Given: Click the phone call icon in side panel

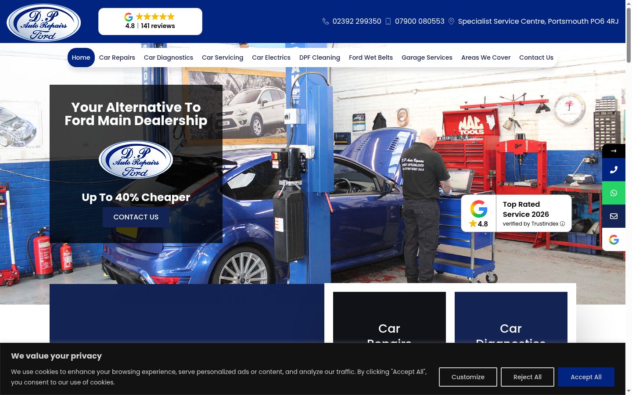Looking at the screenshot, I should point(614,170).
